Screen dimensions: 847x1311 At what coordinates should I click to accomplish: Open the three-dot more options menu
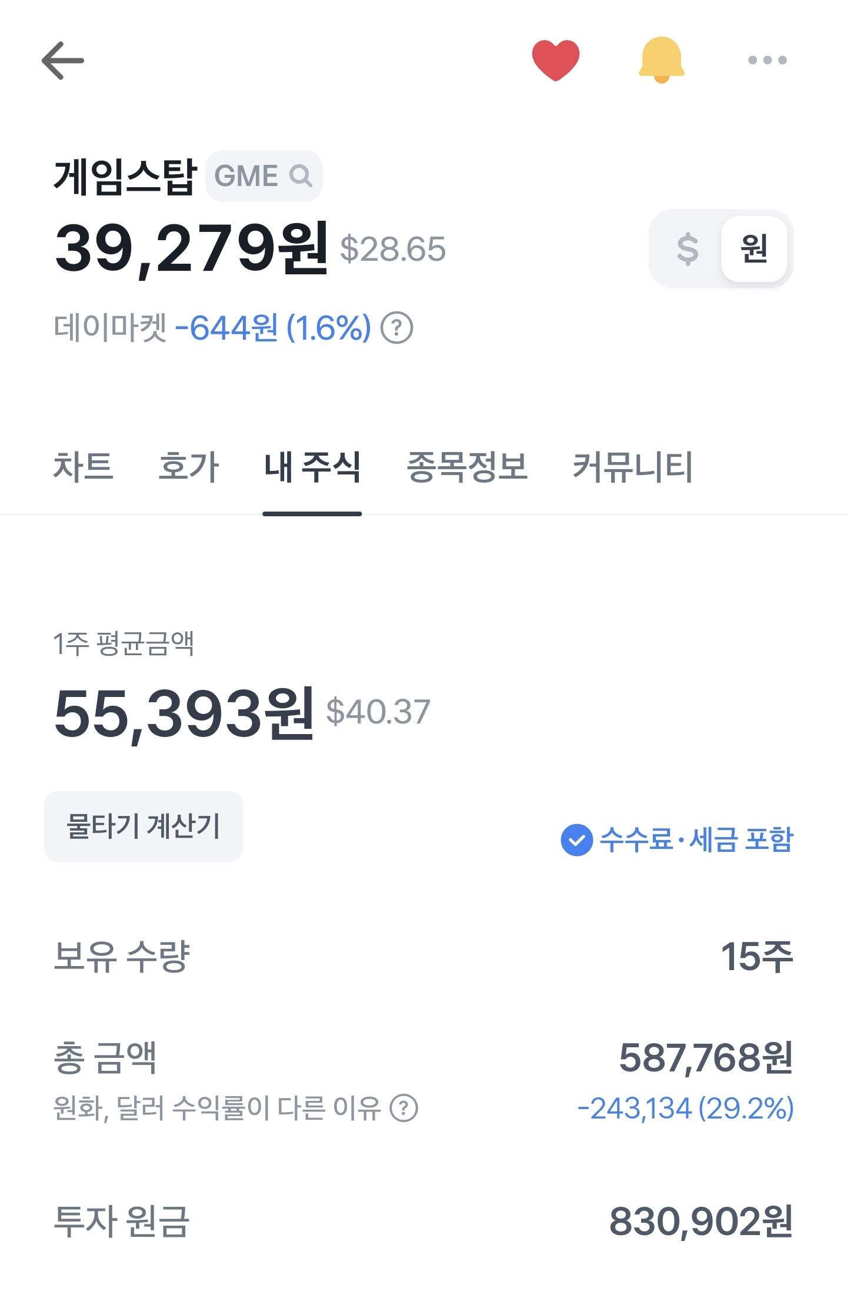767,60
